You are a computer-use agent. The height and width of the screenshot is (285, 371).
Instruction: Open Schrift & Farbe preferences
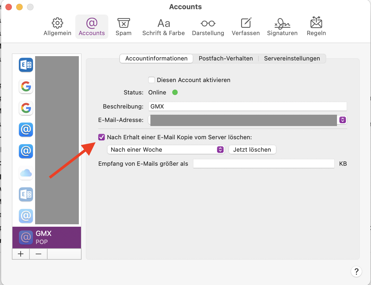[163, 27]
